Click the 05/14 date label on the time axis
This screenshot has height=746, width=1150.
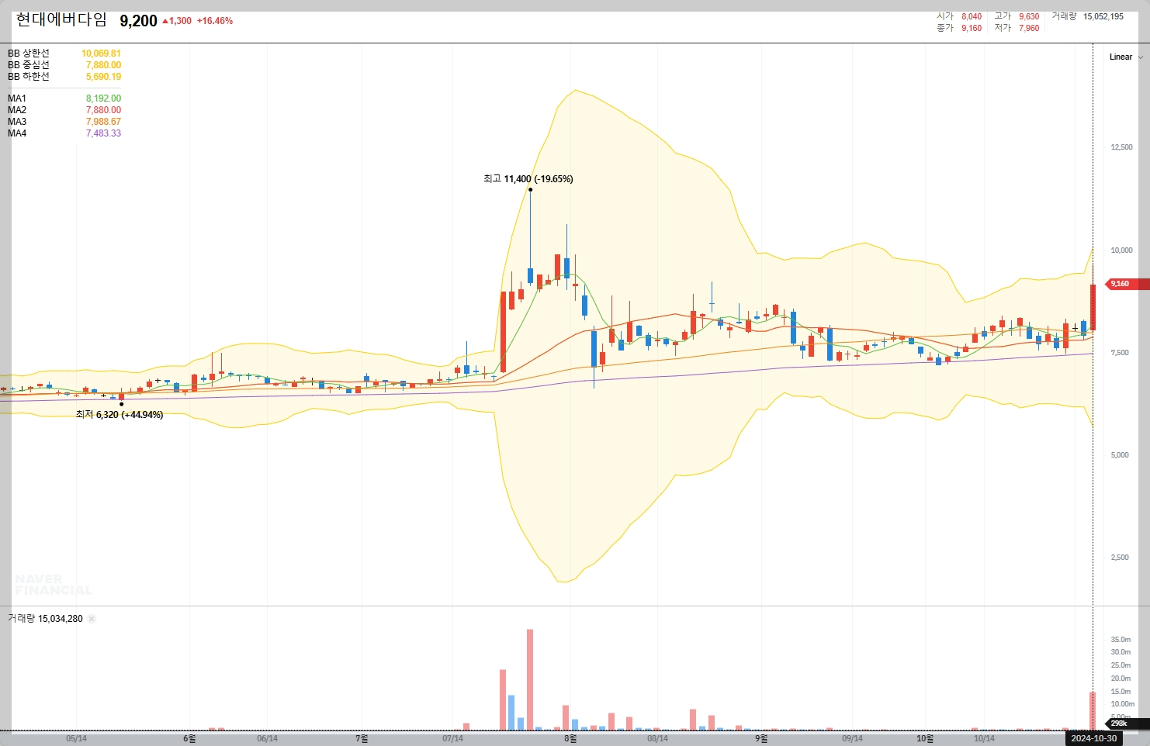point(76,738)
